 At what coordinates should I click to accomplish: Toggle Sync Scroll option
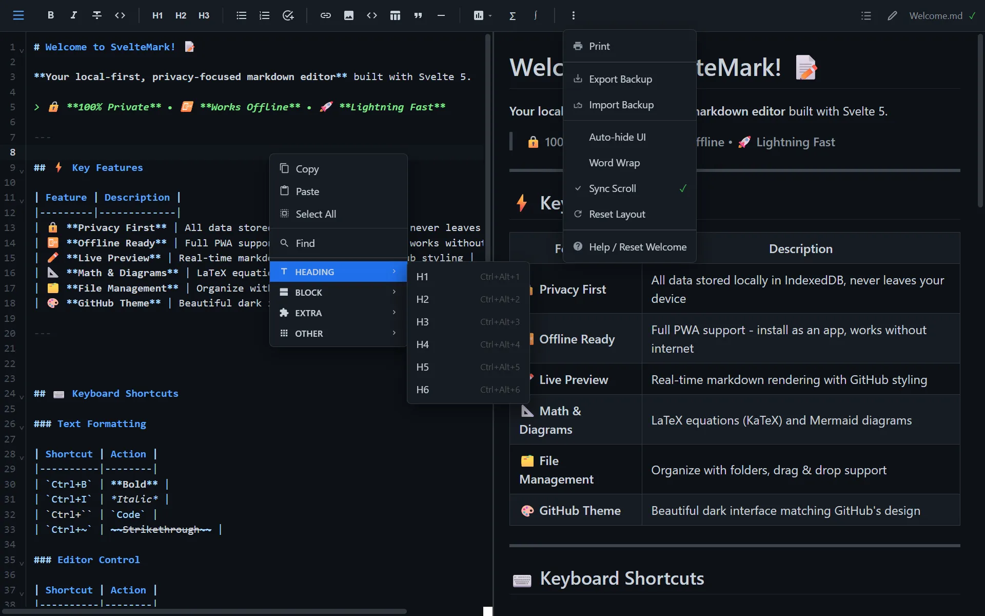629,188
